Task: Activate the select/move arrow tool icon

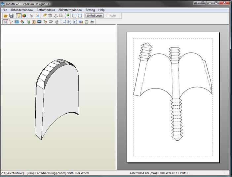Action: [x=5, y=22]
